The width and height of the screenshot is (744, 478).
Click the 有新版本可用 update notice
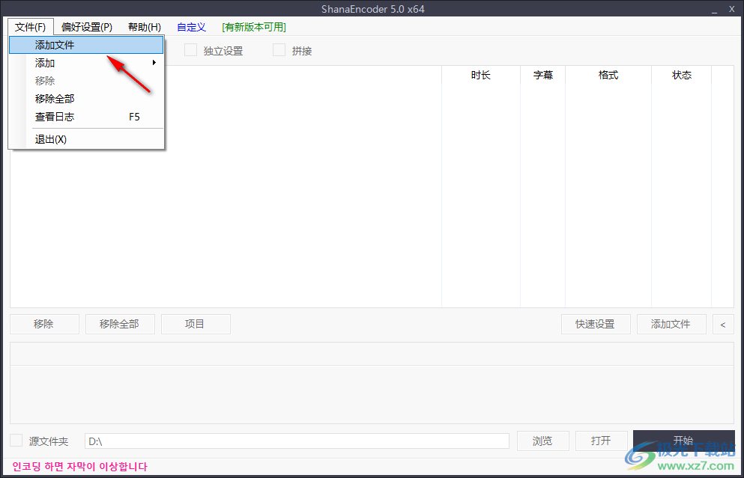[x=254, y=27]
